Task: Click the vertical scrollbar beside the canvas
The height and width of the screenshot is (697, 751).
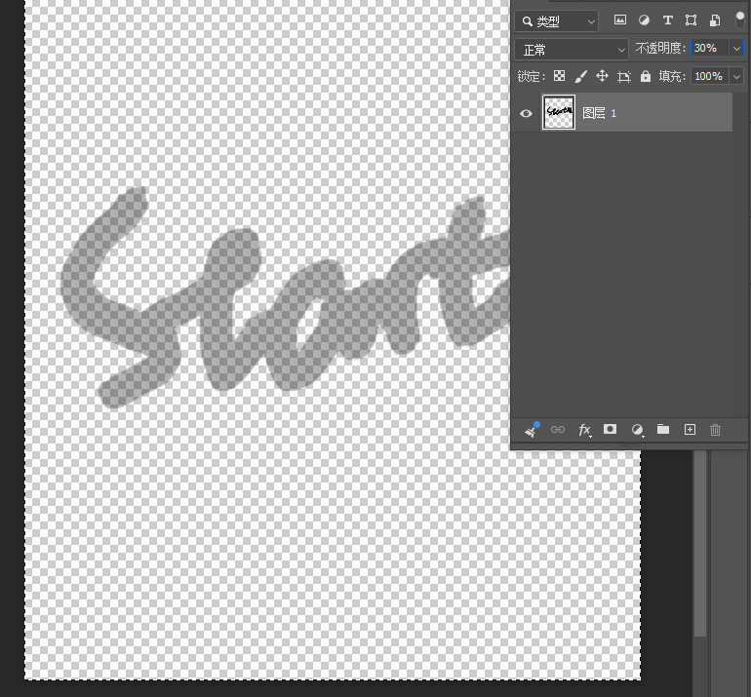Action: (x=700, y=543)
